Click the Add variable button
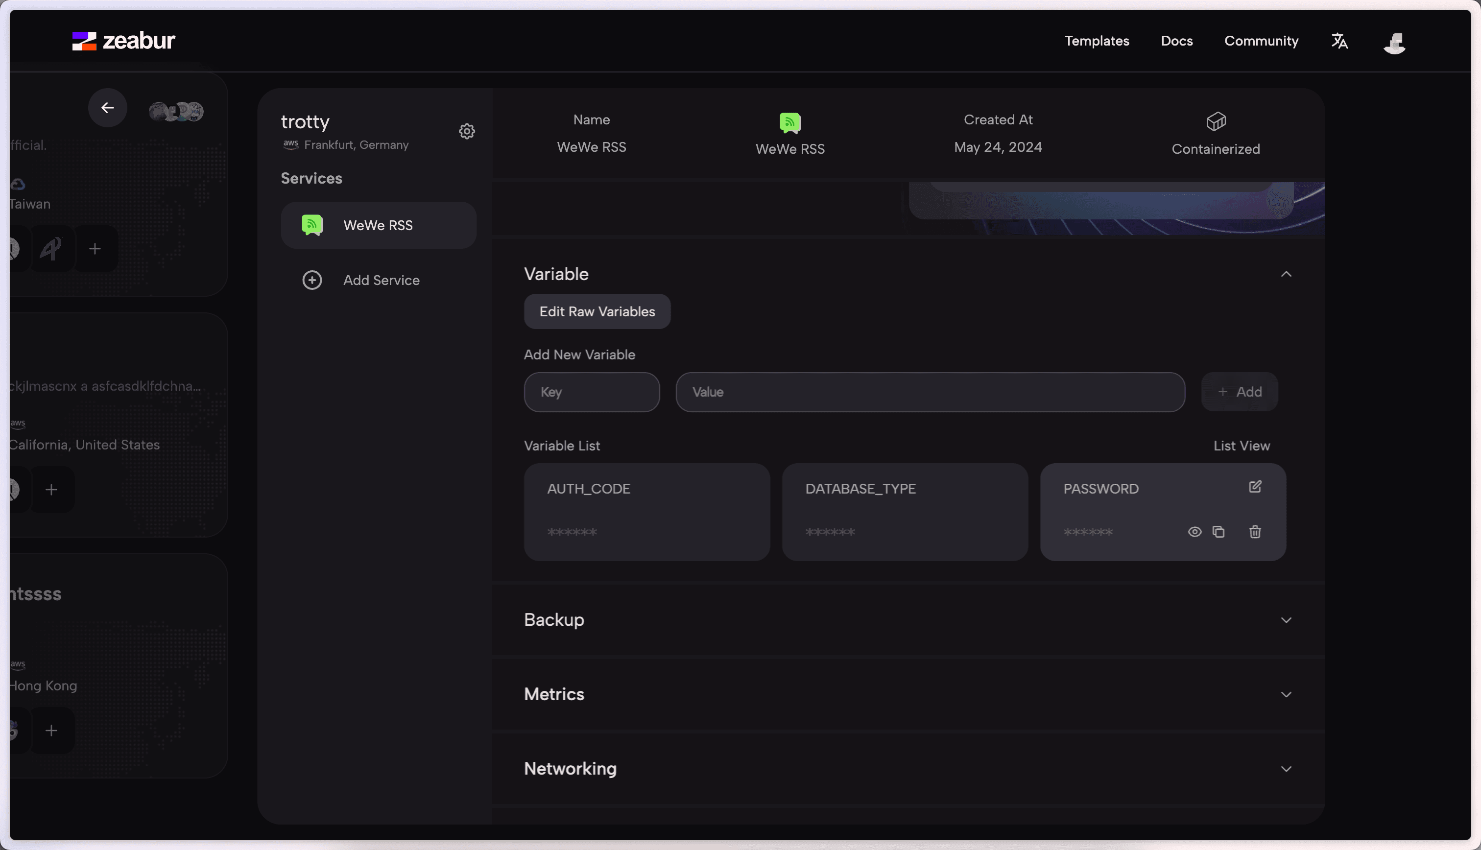Image resolution: width=1481 pixels, height=850 pixels. pos(1240,392)
